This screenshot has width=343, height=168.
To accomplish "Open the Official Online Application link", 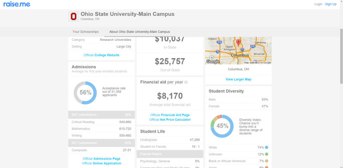I will pyautogui.click(x=102, y=164).
